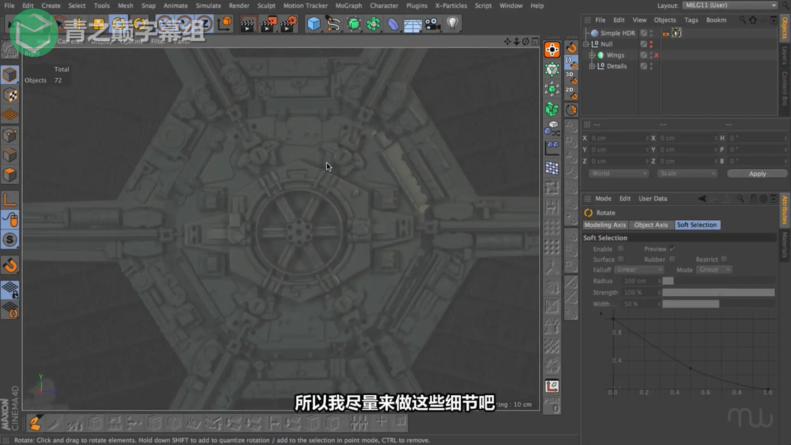Enable Axis mode icon
791x445 pixels.
click(x=10, y=200)
